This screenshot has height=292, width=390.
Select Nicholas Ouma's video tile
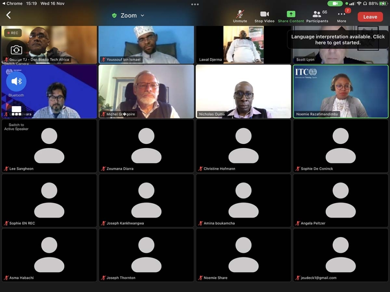point(243,91)
